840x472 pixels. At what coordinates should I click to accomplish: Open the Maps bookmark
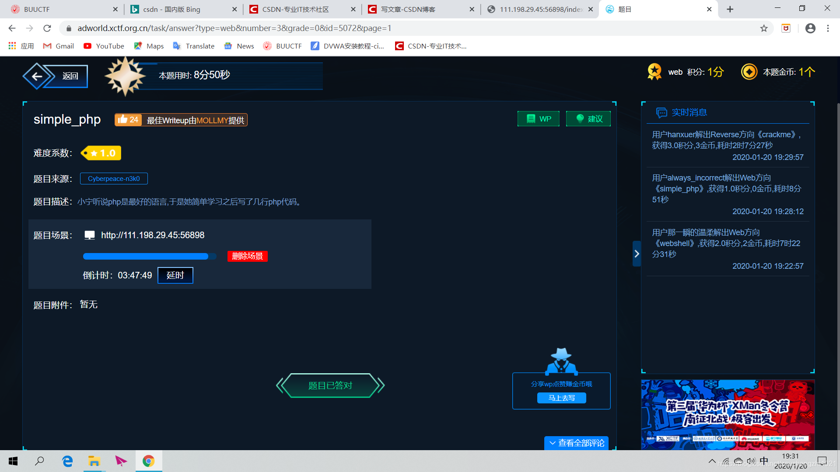[149, 46]
